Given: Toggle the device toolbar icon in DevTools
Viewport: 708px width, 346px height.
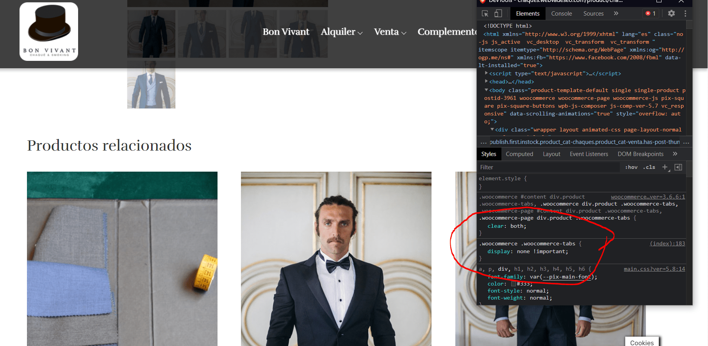Looking at the screenshot, I should point(498,14).
